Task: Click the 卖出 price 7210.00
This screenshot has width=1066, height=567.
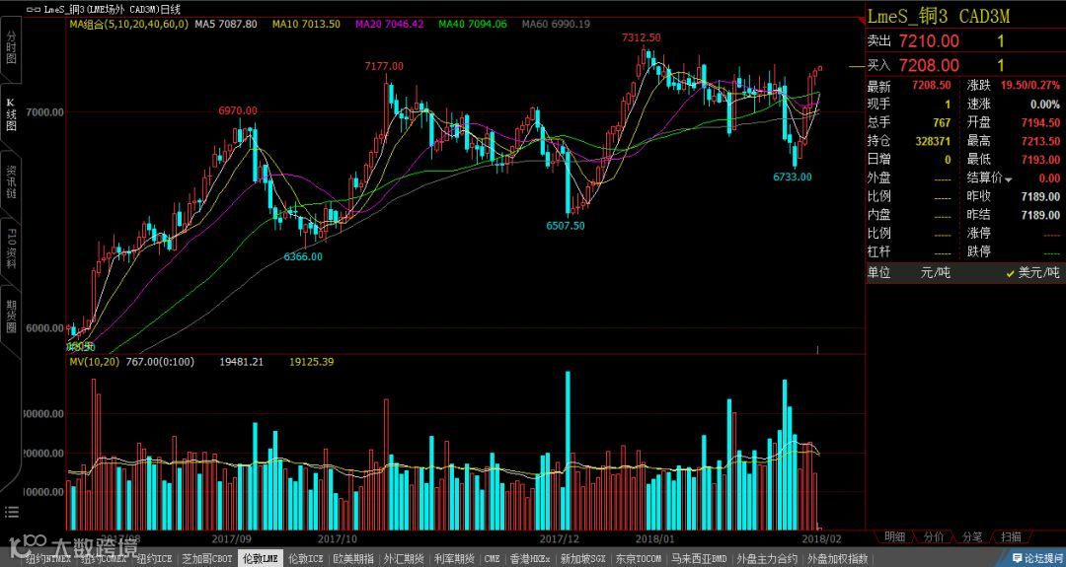Action: click(x=929, y=40)
